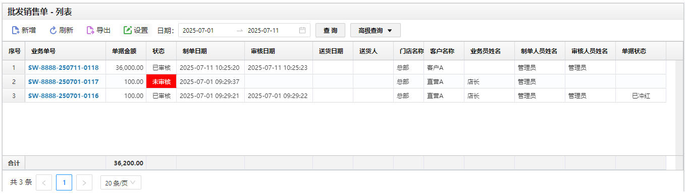
Task: Click the 设置 settings edit icon
Action: [128, 30]
